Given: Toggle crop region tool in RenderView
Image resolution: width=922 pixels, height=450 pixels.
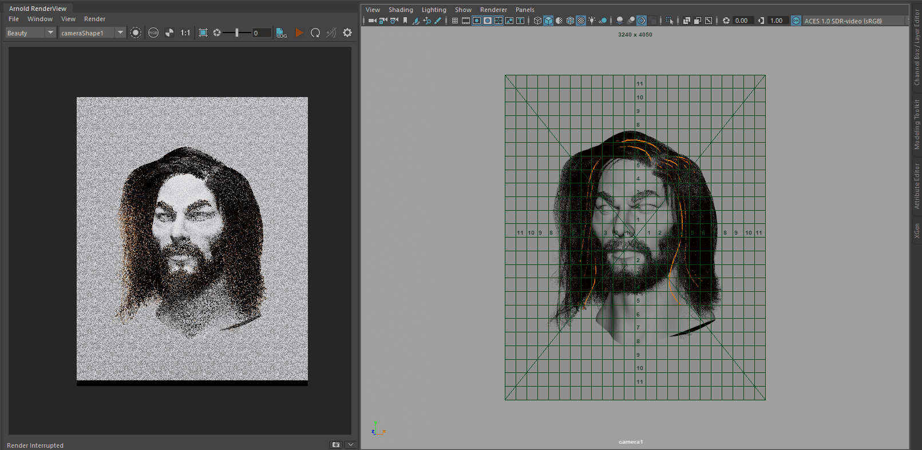Looking at the screenshot, I should click(203, 33).
